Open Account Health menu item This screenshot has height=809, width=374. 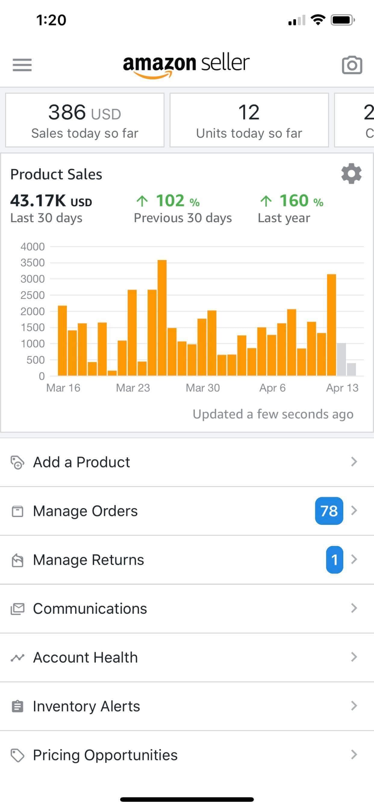point(86,657)
